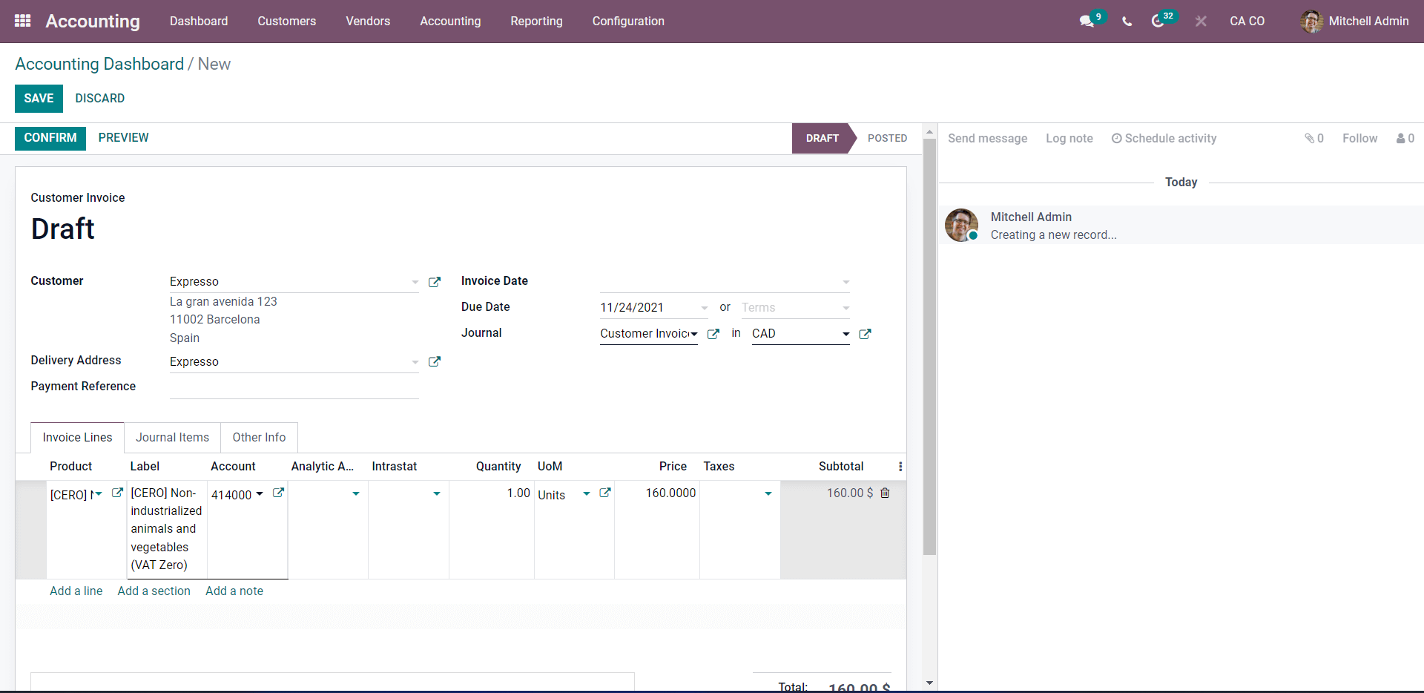Viewport: 1424px width, 693px height.
Task: Switch to the Other Info tab
Action: tap(259, 438)
